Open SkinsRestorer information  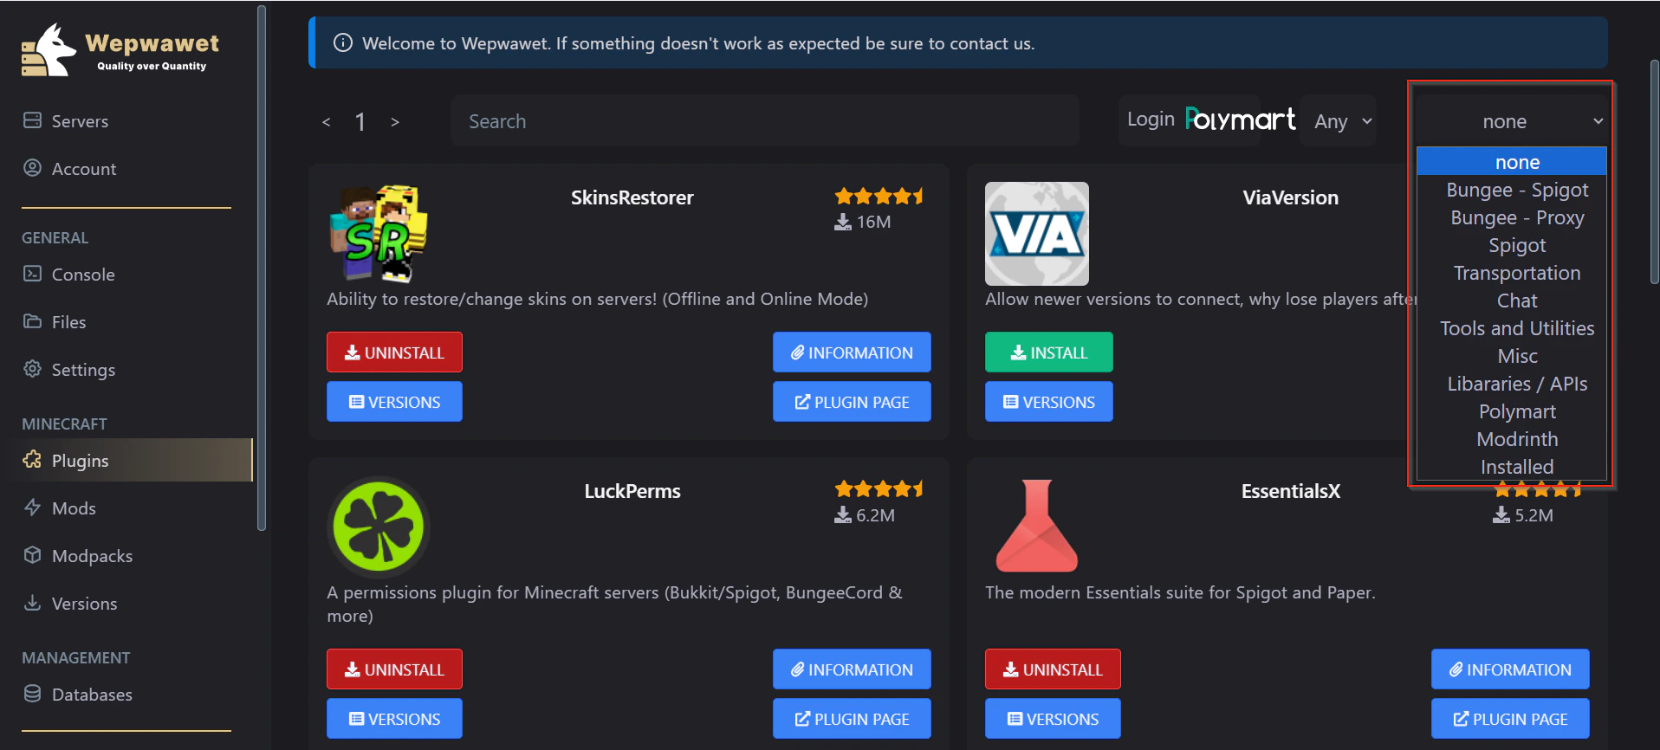pos(852,352)
